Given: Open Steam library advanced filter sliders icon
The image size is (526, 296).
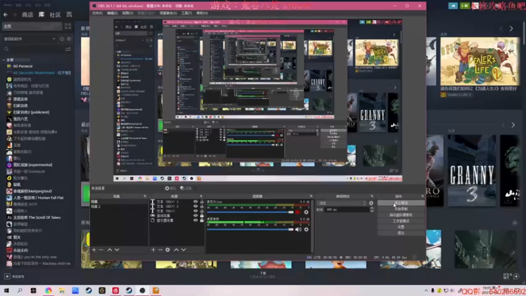Looking at the screenshot, I should [x=68, y=49].
